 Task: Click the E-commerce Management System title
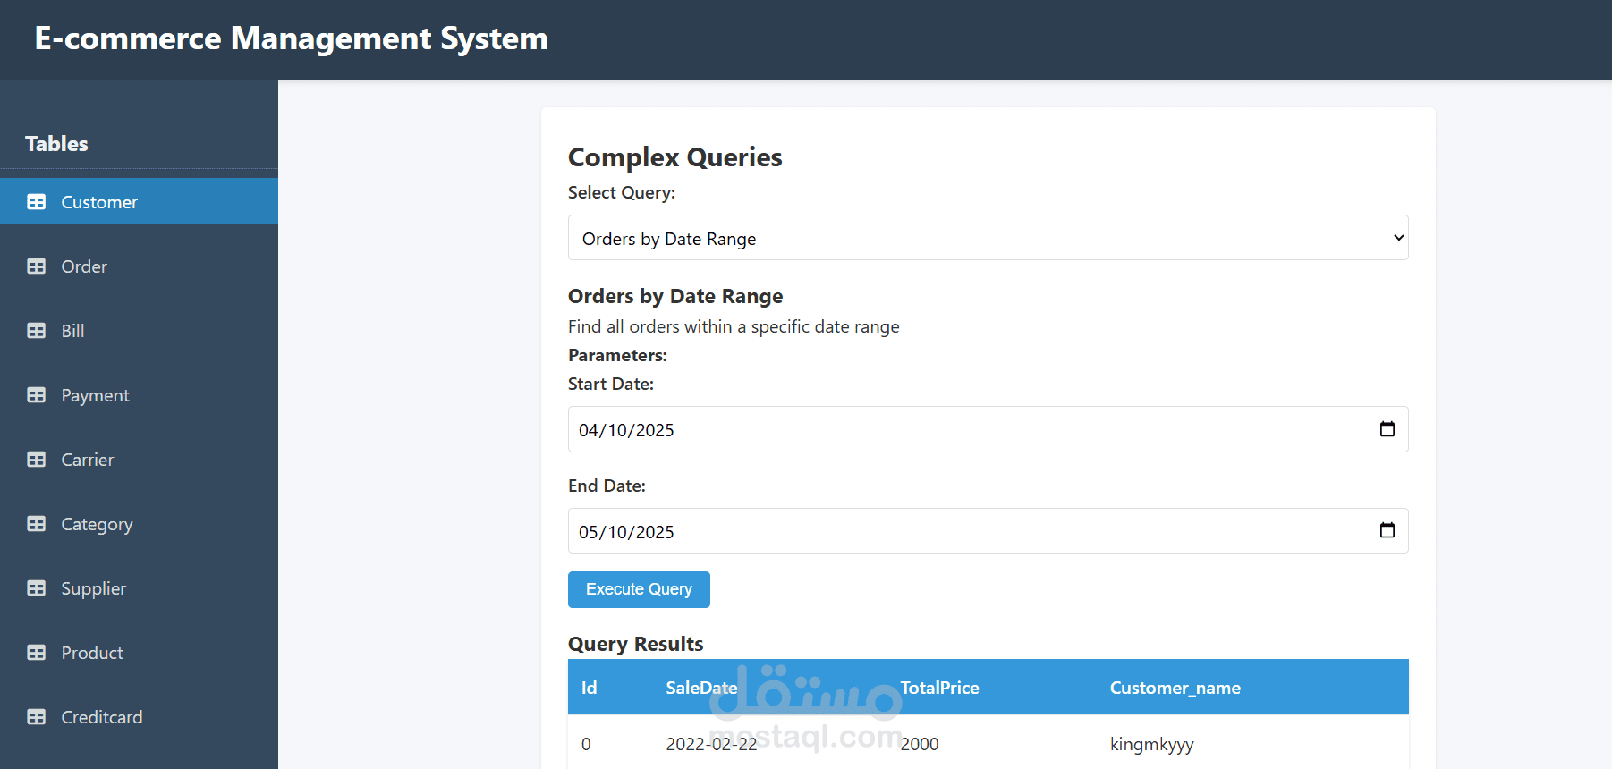coord(291,38)
